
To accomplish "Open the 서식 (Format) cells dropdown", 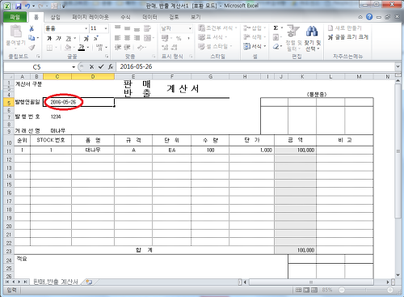I will click(x=255, y=46).
